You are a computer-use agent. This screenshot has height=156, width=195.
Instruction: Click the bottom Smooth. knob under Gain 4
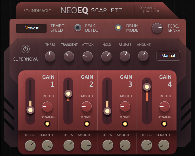click(164, 145)
